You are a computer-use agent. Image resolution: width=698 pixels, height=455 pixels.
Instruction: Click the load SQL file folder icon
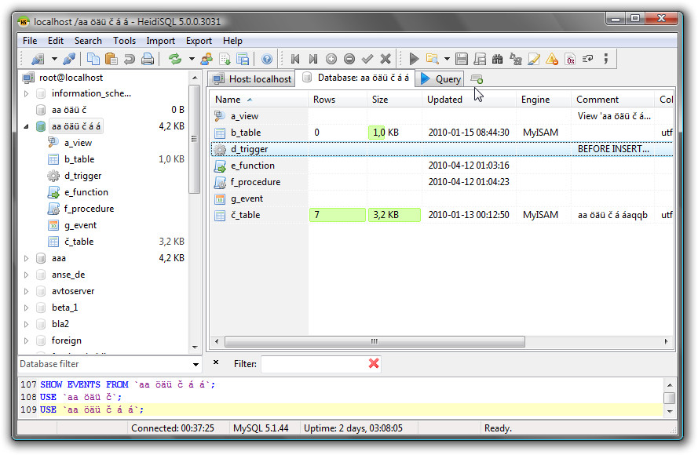click(432, 59)
